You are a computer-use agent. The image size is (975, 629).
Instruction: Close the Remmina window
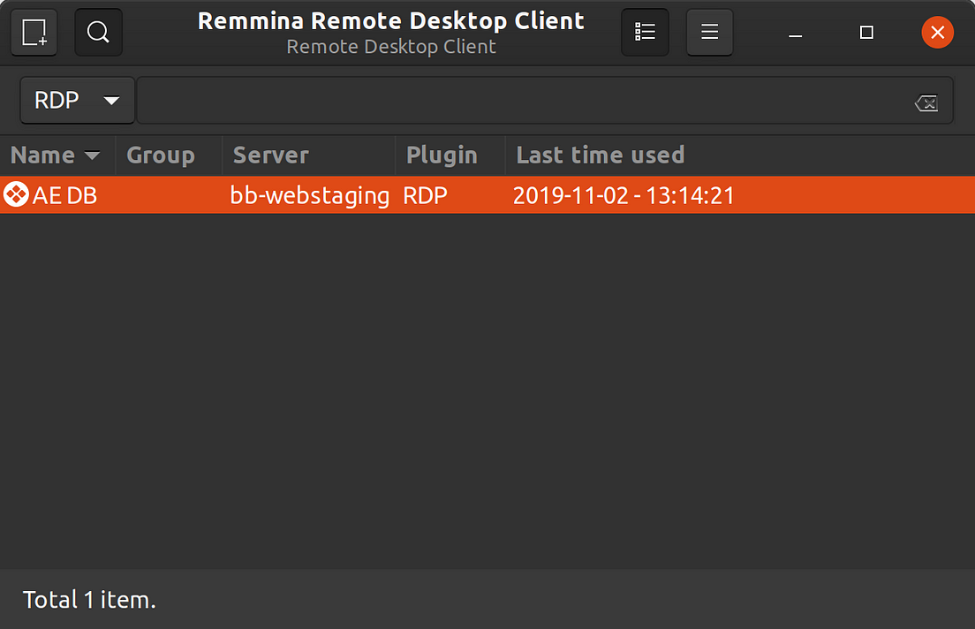[x=937, y=33]
